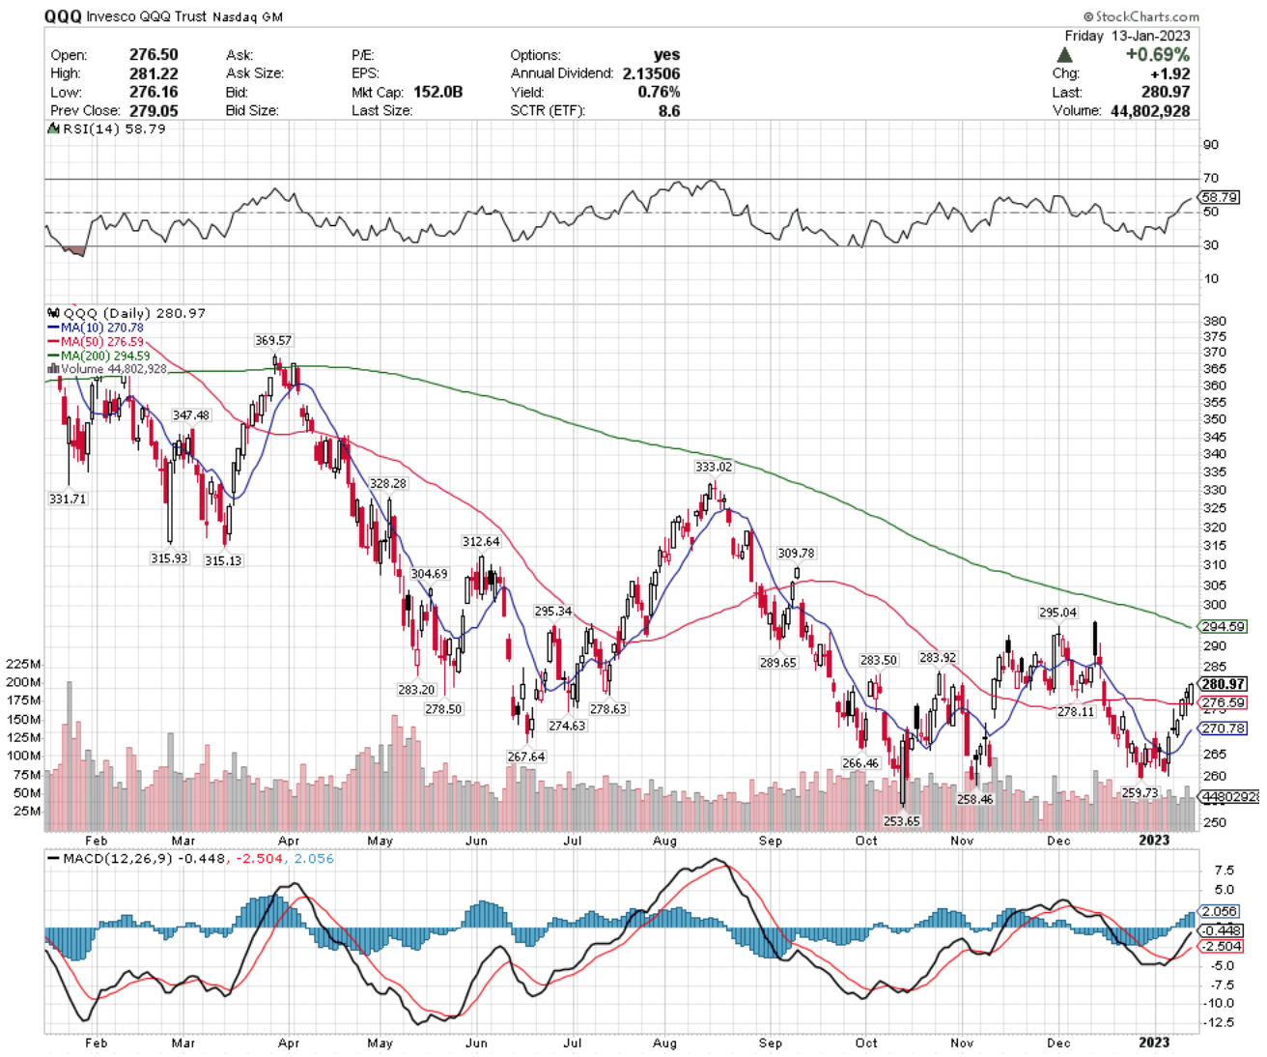
Task: Click the candlestick icon before QQQ (Daily)
Action: pyautogui.click(x=53, y=313)
